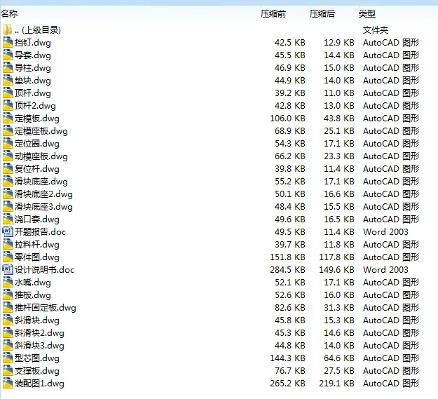Select the 型芯图.dwg file icon
The height and width of the screenshot is (399, 438).
click(8, 358)
